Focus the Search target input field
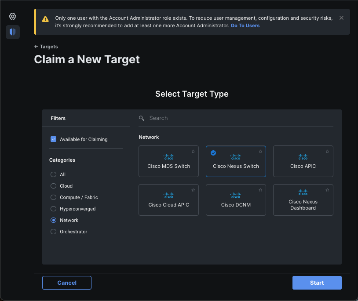 236,118
